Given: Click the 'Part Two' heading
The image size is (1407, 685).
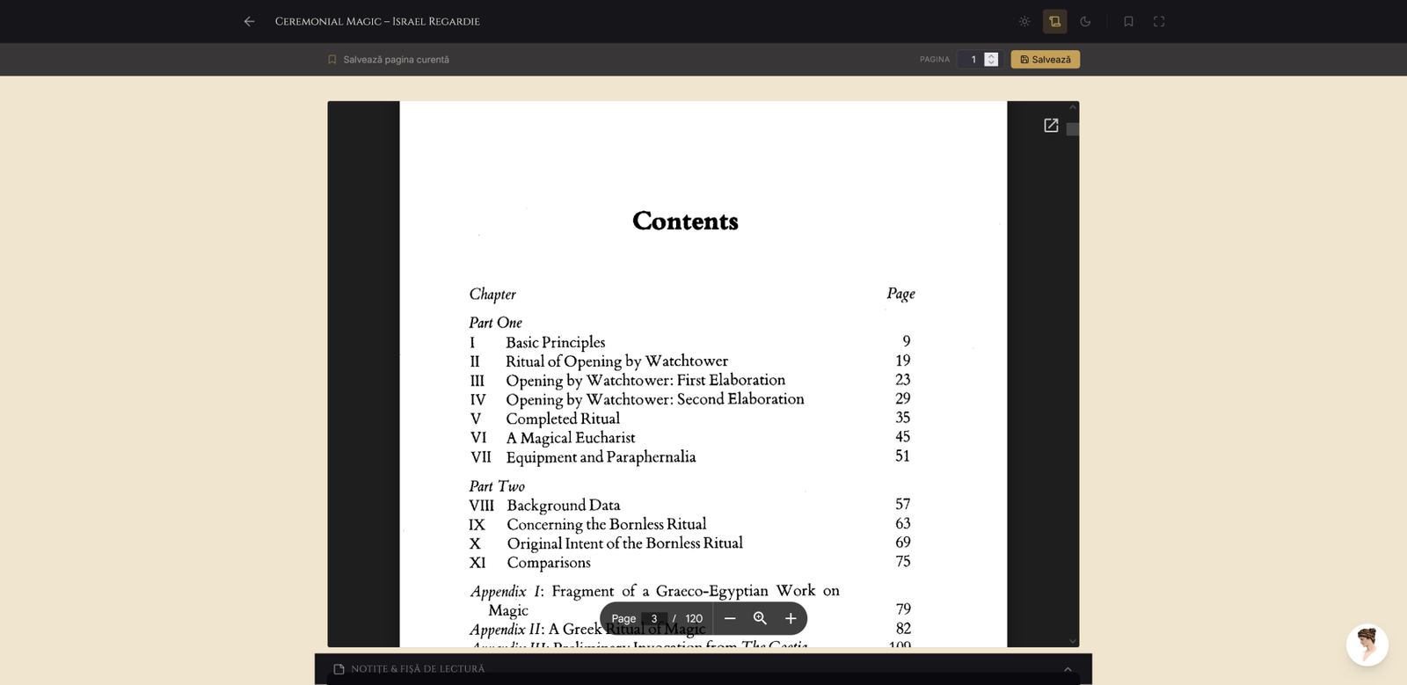Looking at the screenshot, I should [x=497, y=486].
